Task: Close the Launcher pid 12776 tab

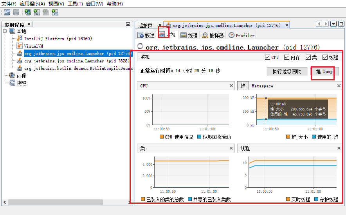Action: click(x=287, y=25)
